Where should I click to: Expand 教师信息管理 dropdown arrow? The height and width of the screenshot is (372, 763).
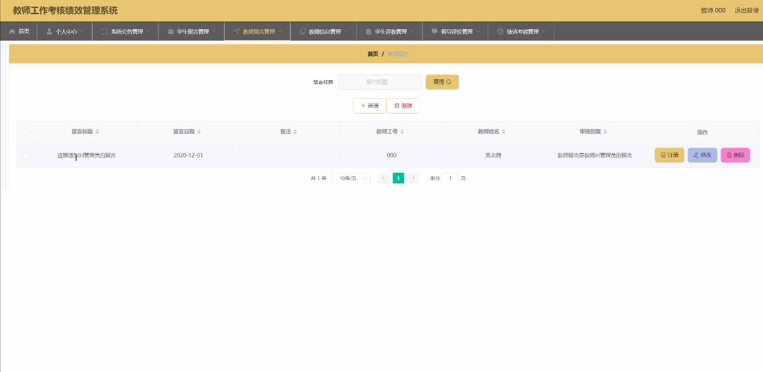pos(347,32)
